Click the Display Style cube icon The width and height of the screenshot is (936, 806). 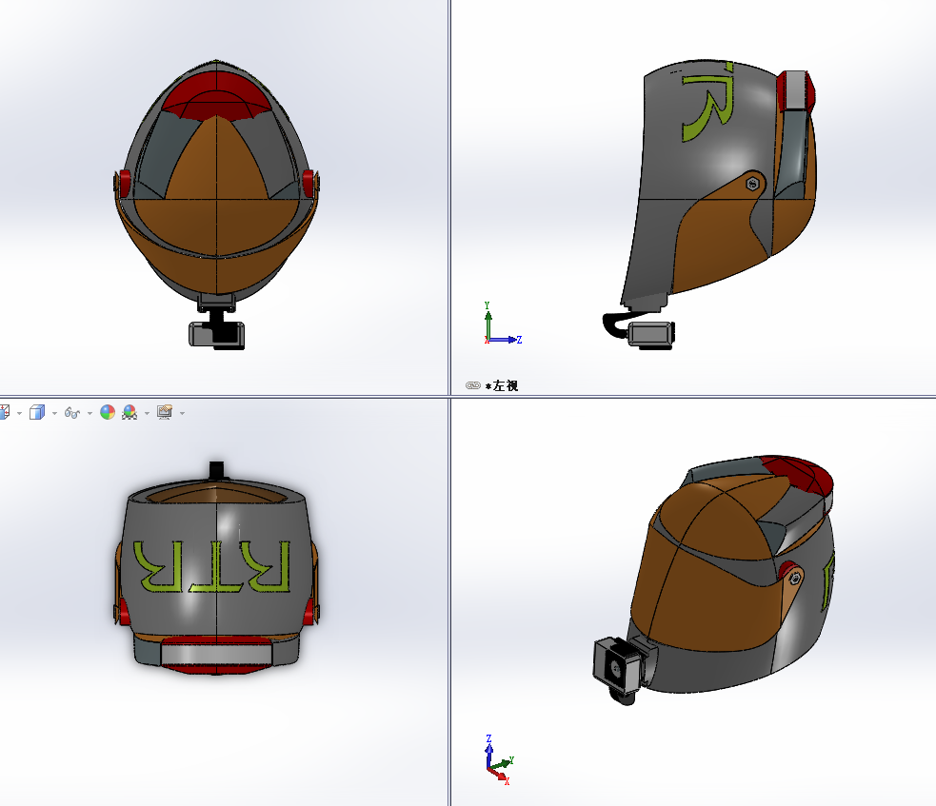point(37,412)
